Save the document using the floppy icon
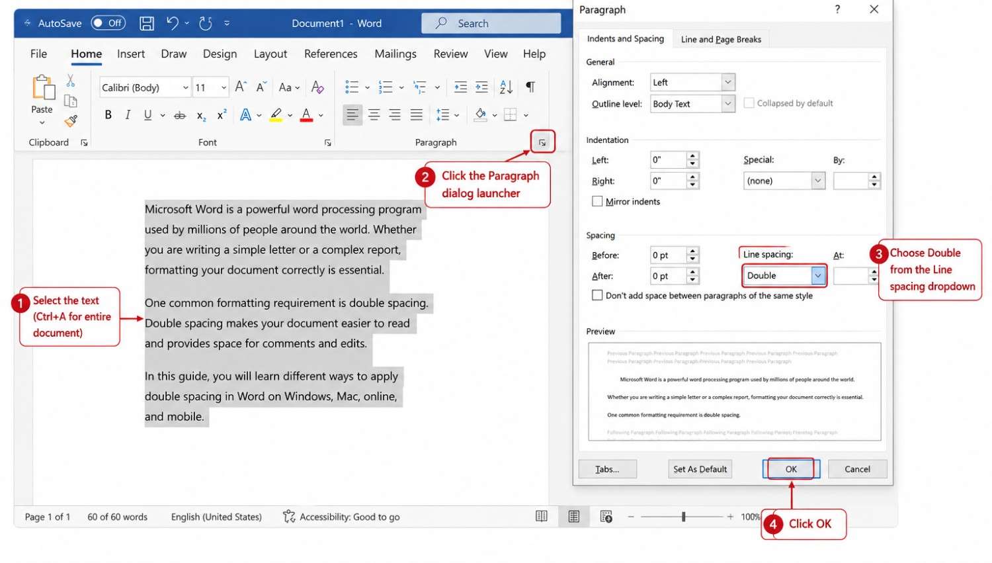The image size is (992, 563). (x=147, y=23)
